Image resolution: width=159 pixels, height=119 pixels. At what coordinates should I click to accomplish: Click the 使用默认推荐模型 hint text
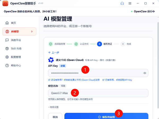coord(70,99)
